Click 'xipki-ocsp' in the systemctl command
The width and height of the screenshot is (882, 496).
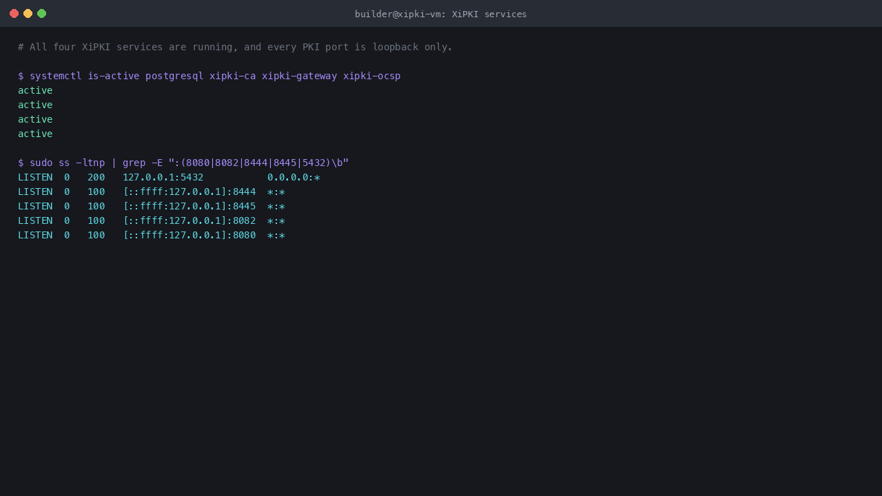(371, 76)
